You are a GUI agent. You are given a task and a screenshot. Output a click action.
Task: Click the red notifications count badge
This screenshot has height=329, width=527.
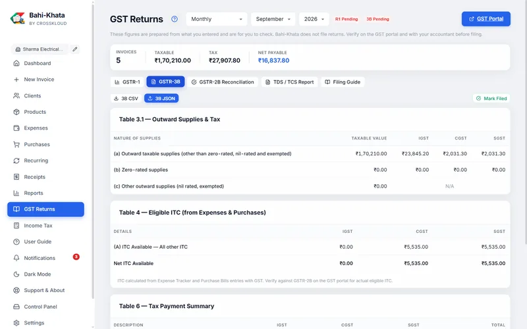tap(76, 257)
